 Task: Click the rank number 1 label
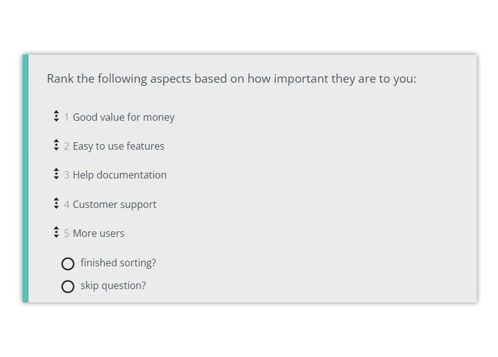click(x=66, y=117)
